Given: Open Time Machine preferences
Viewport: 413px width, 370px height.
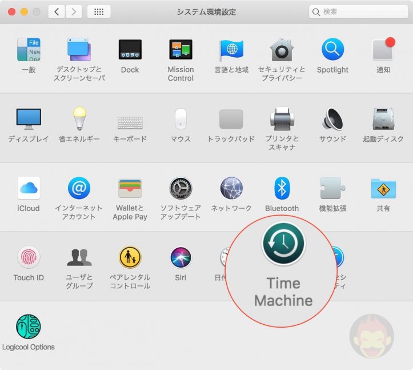Looking at the screenshot, I should click(283, 244).
